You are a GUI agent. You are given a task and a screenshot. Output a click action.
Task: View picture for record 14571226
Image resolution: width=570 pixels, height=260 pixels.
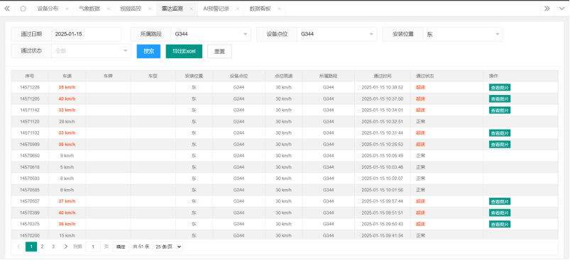(x=500, y=87)
